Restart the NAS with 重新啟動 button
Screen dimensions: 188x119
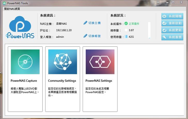point(172,23)
